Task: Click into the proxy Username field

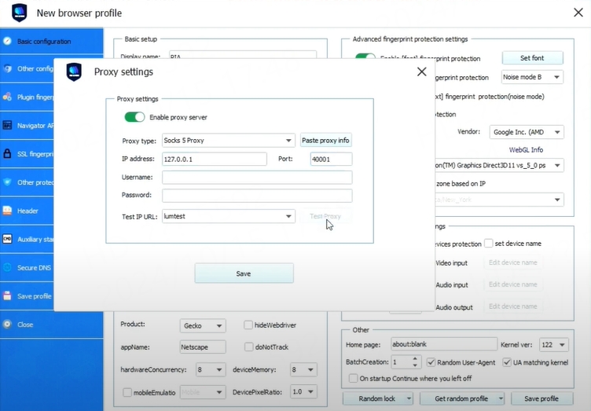Action: (x=257, y=178)
